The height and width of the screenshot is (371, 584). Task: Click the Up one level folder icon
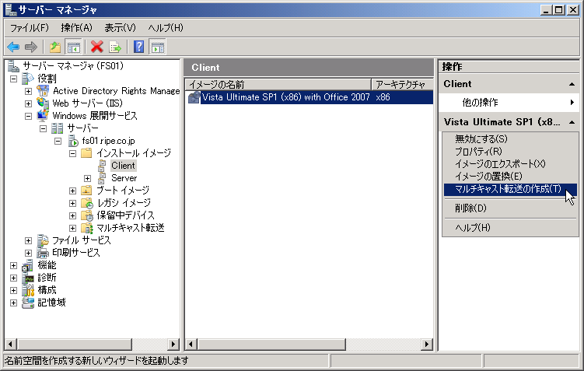(55, 47)
